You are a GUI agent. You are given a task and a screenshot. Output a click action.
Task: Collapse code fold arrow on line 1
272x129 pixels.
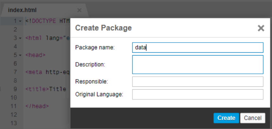[20, 21]
